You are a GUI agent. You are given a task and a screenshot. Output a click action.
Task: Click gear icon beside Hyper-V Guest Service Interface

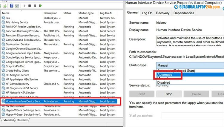coord(3,114)
